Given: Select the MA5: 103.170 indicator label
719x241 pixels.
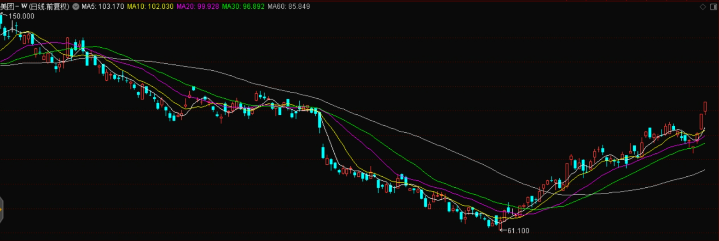Looking at the screenshot, I should [103, 6].
